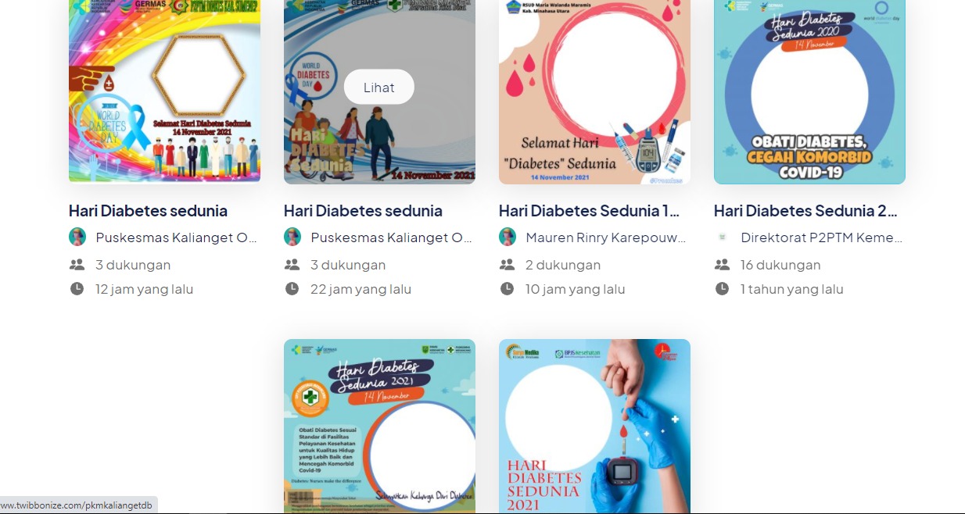Click supporters icon beside 16 dukungan
Image resolution: width=965 pixels, height=514 pixels.
pos(722,265)
